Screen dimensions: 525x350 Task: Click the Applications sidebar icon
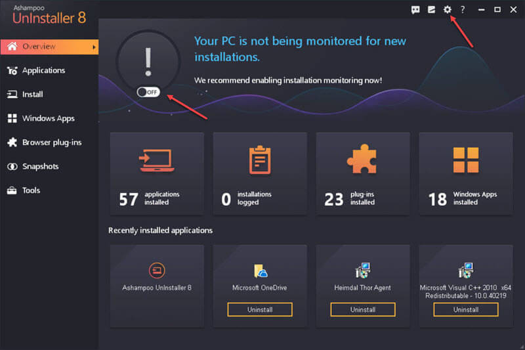[12, 70]
